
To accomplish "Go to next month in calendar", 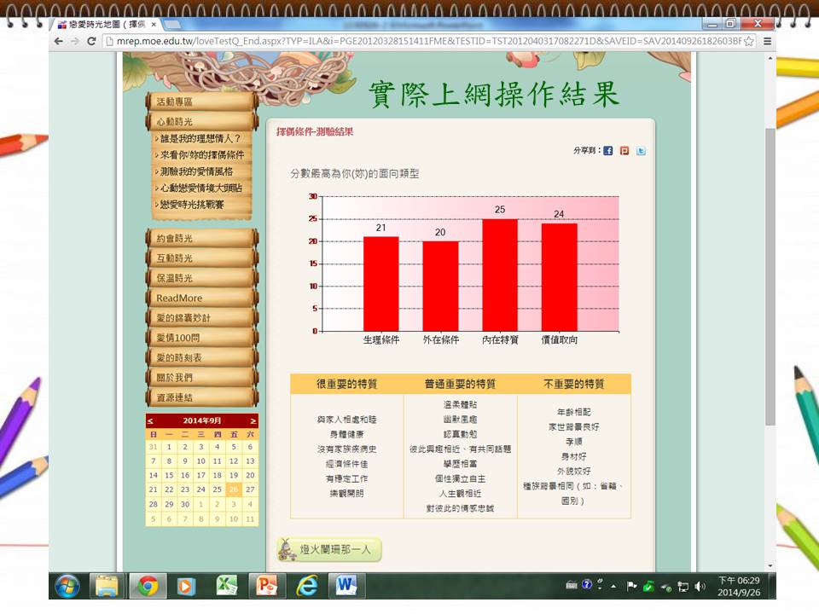I will tap(253, 421).
